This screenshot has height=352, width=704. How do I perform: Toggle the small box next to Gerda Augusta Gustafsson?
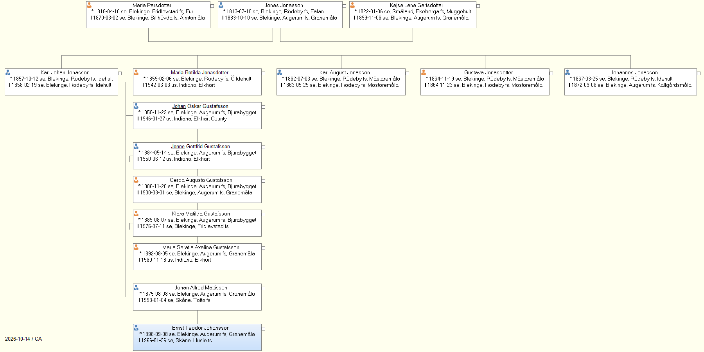(264, 181)
